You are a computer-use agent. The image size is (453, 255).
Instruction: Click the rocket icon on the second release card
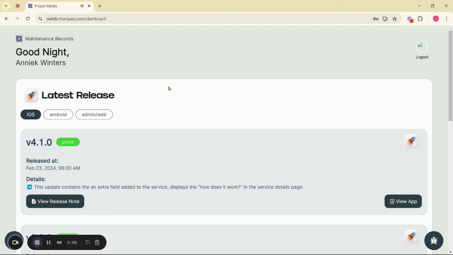(411, 236)
